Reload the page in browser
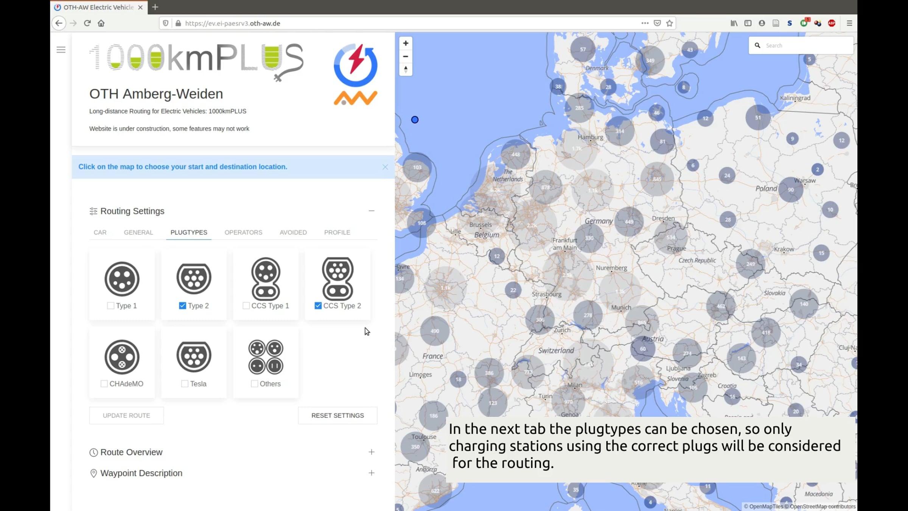908x511 pixels. pyautogui.click(x=87, y=23)
